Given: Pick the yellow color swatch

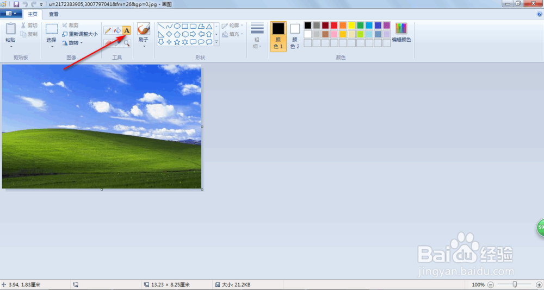Looking at the screenshot, I should [351, 26].
